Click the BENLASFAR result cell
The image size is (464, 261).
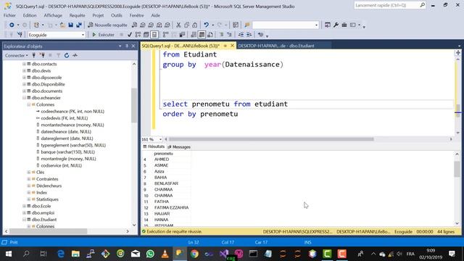[x=166, y=183]
